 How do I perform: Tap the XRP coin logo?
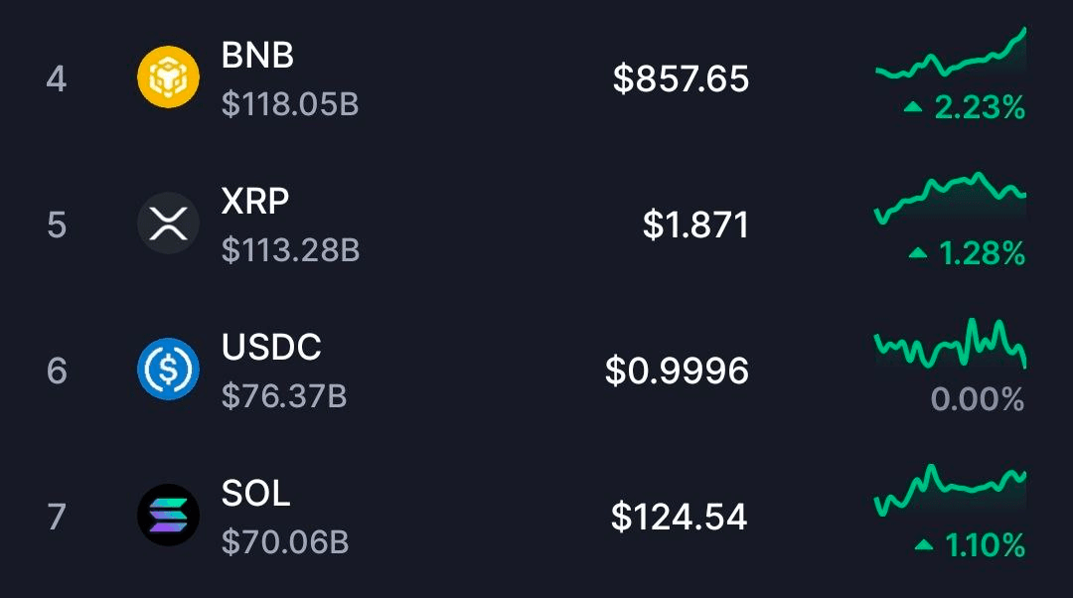(168, 224)
